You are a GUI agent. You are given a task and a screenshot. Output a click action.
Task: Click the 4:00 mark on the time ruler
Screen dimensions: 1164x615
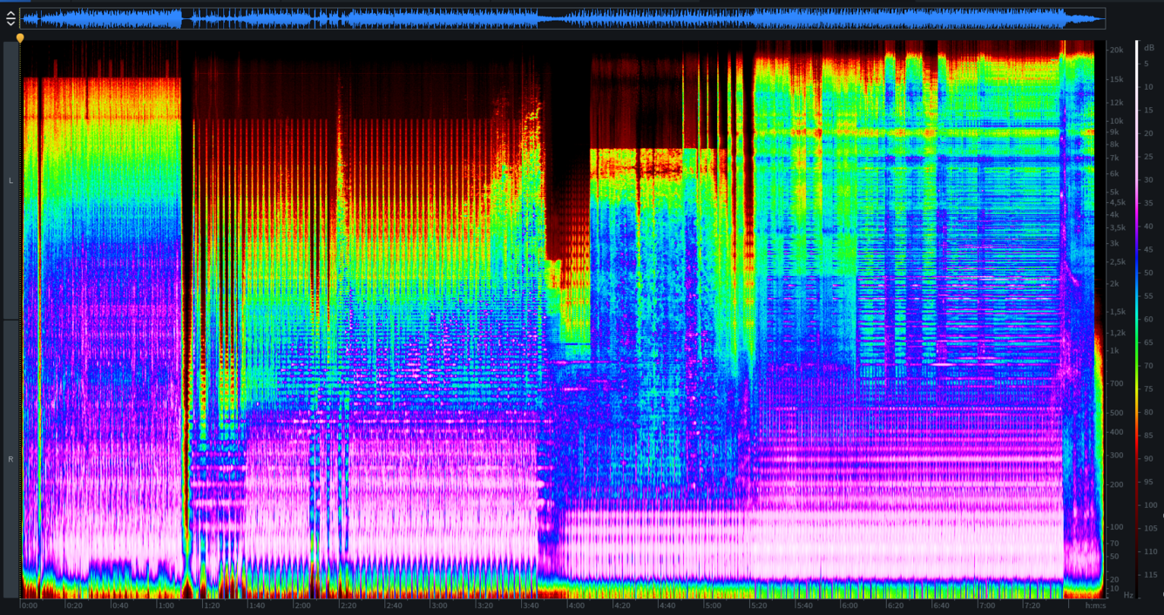(x=576, y=605)
